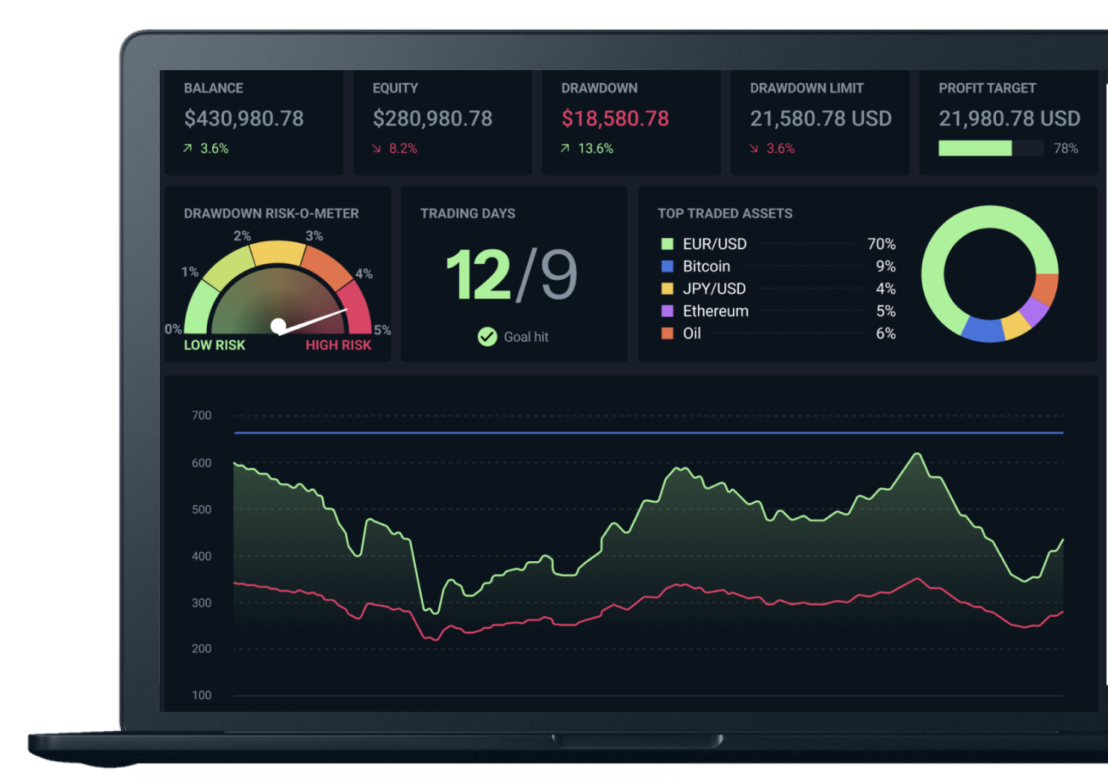Viewport: 1108px width, 779px height.
Task: Click the TRADING DAYS heading
Action: [x=467, y=213]
